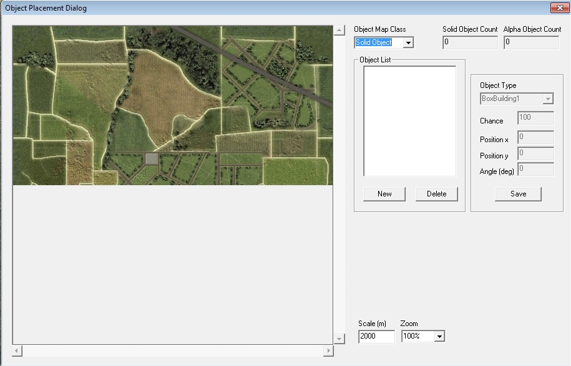Close the Object Placement Dialog window
The width and height of the screenshot is (571, 366).
560,7
